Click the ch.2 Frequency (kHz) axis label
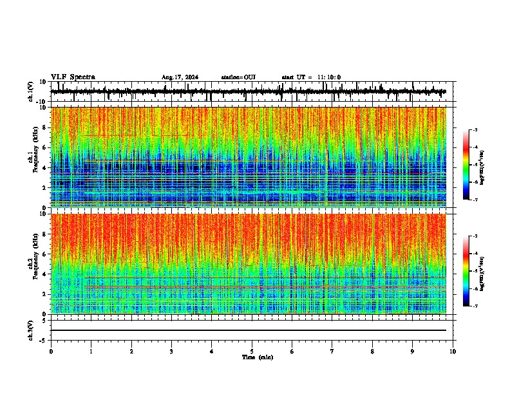510x394 pixels. (33, 256)
